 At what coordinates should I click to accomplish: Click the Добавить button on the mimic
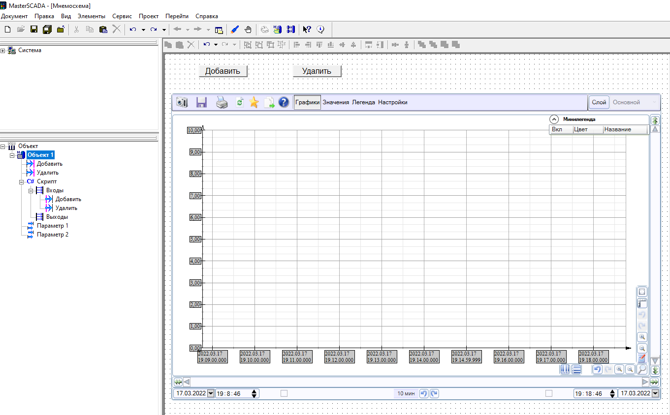[223, 71]
